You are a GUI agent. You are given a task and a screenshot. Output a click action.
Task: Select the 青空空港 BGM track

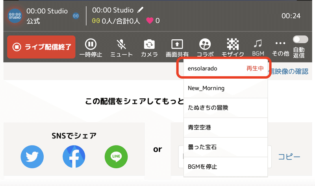(x=225, y=127)
